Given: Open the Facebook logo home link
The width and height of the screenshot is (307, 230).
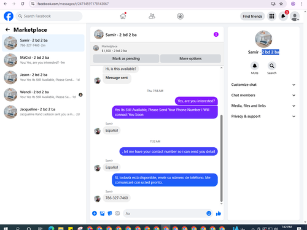Looking at the screenshot, I should coord(9,16).
